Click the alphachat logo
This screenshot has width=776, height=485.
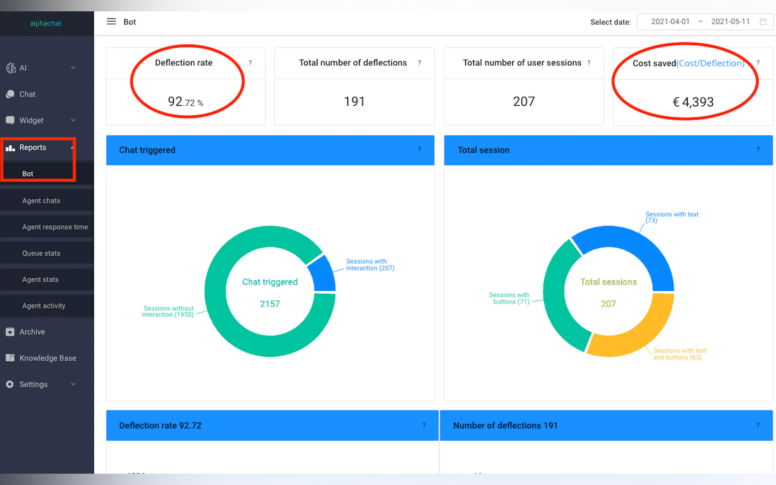(x=46, y=24)
